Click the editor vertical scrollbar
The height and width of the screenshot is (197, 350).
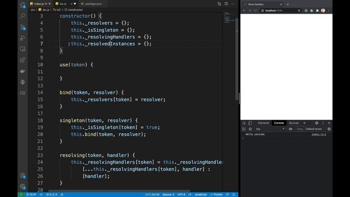(237, 59)
